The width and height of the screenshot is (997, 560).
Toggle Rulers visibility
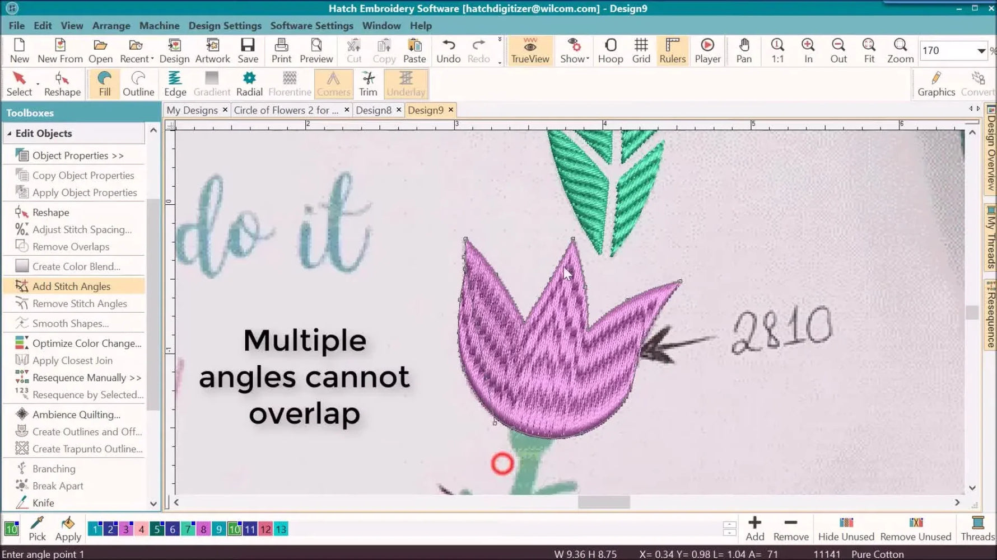click(x=672, y=50)
